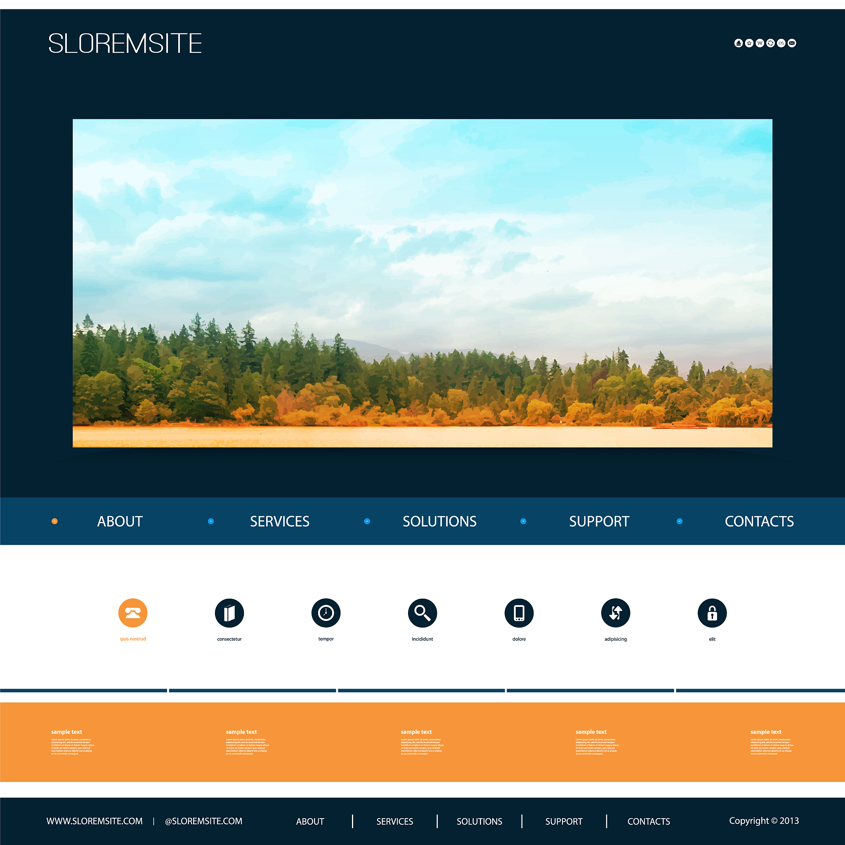
Task: Click the smartphone icon above dolore
Action: [x=519, y=613]
